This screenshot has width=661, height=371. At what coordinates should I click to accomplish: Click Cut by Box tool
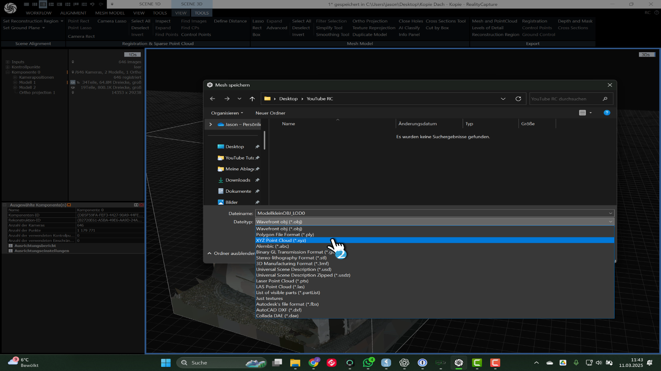click(437, 28)
